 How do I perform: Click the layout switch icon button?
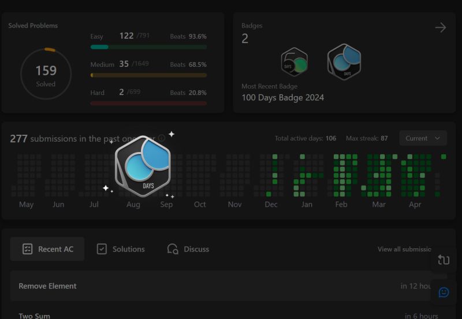coord(444,260)
